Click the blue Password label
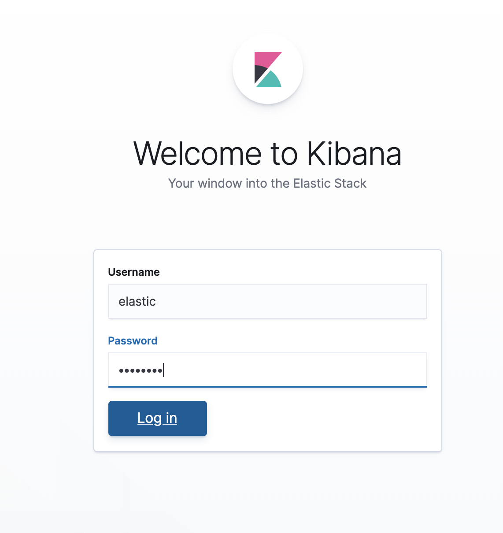The image size is (503, 533). 133,341
